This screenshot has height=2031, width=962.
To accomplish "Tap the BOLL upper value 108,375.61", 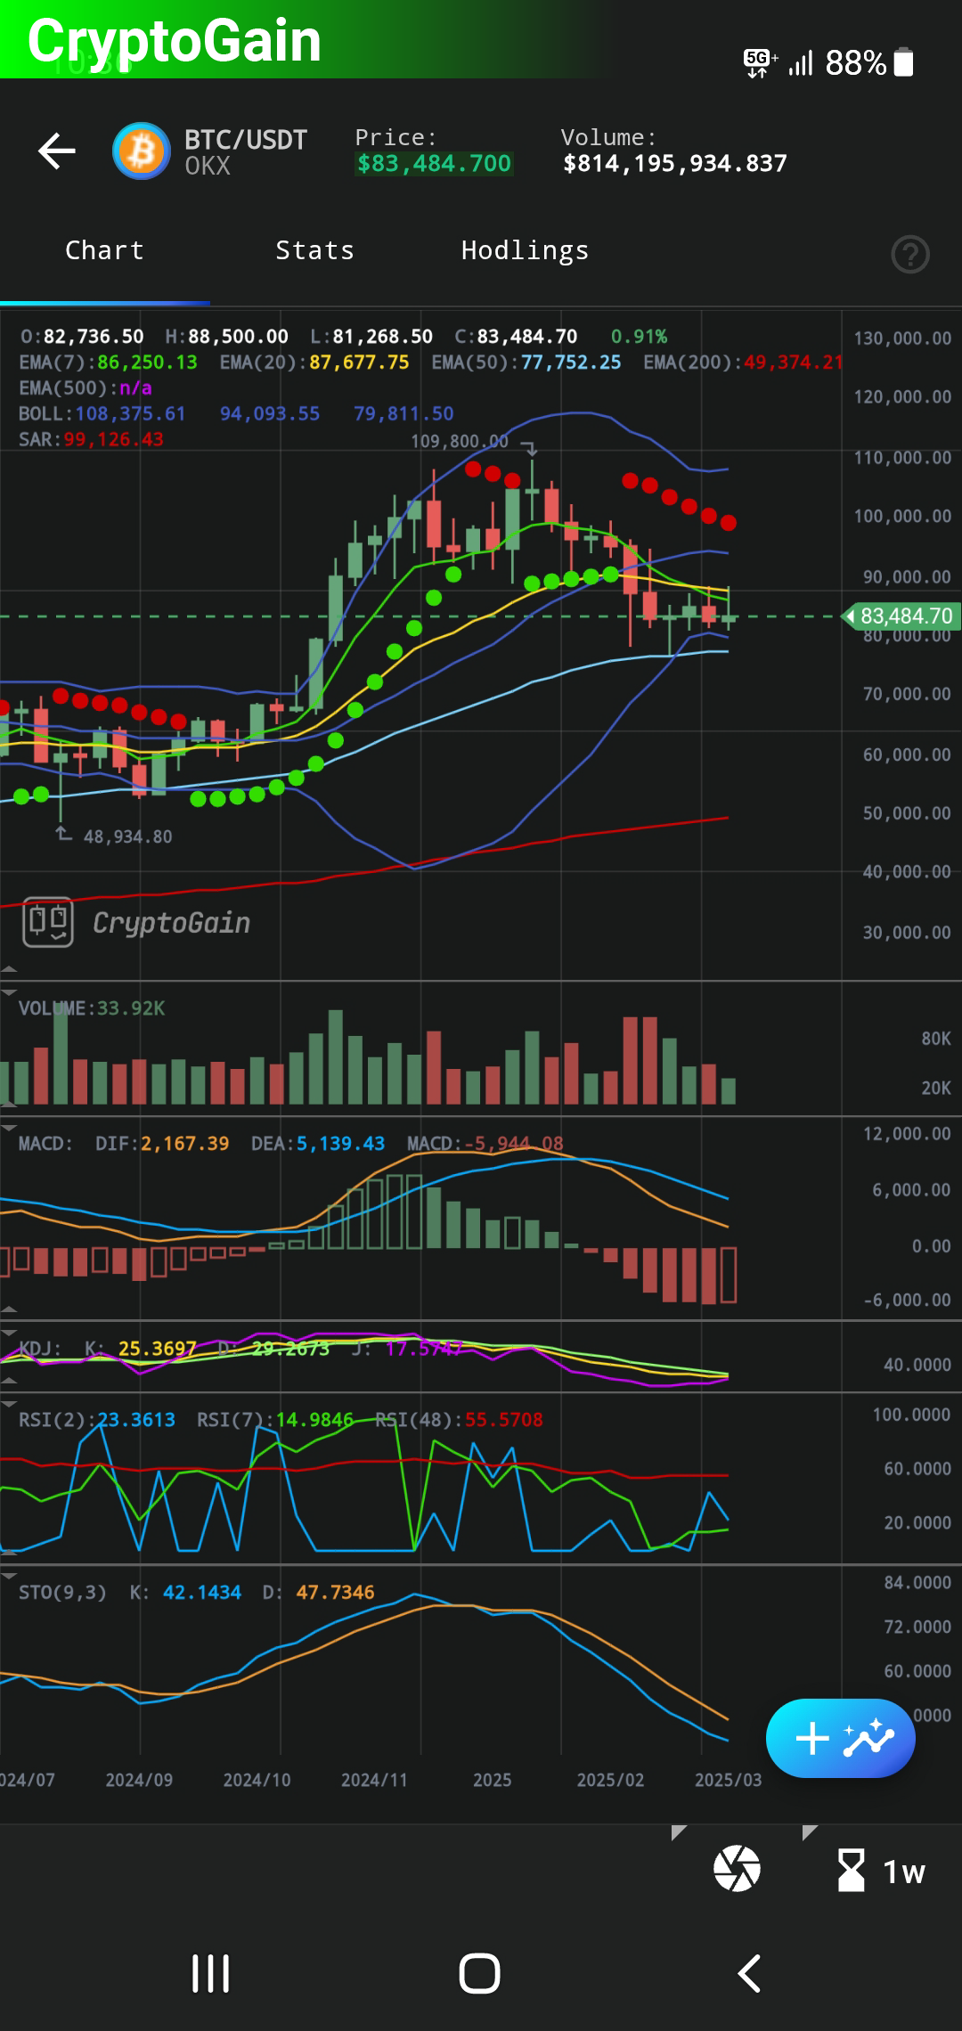I will (130, 413).
